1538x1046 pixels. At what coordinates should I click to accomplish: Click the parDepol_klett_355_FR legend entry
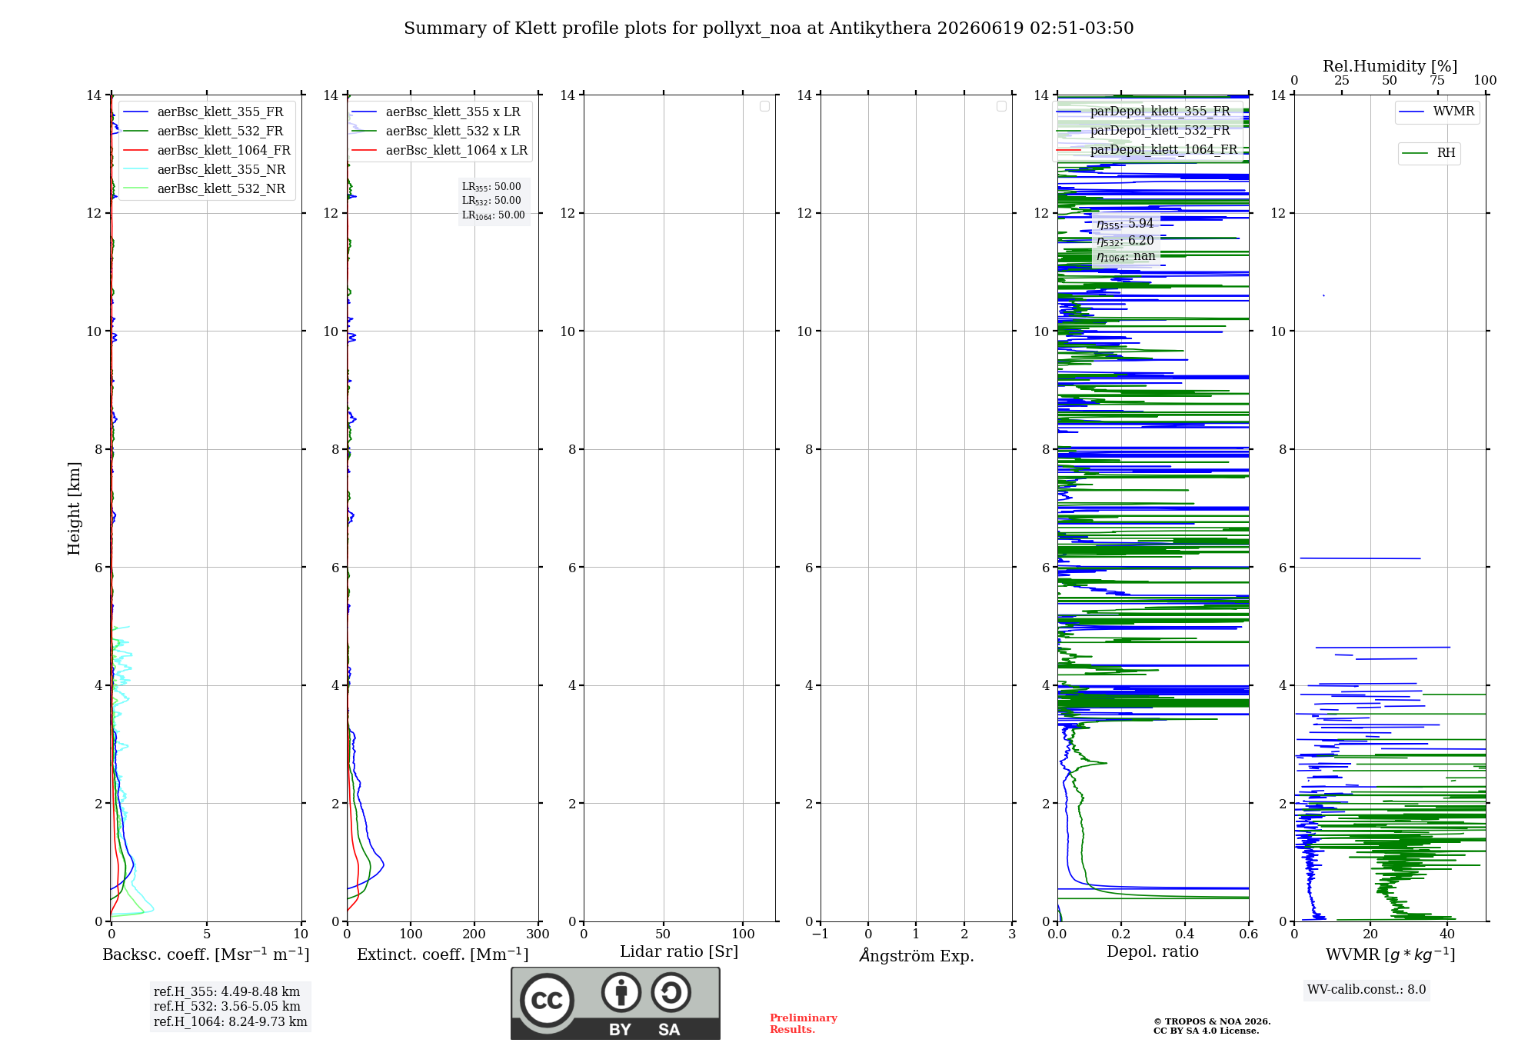pos(1145,111)
